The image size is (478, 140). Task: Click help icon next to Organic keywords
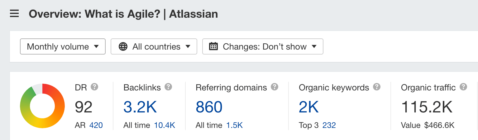(x=377, y=87)
